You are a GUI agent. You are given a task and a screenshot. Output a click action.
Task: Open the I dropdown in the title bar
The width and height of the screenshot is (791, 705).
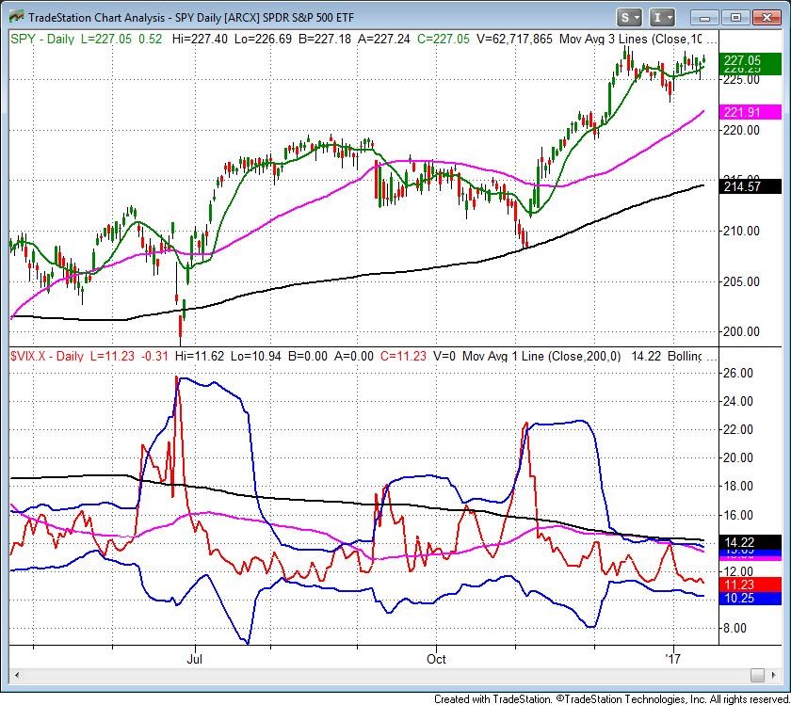coord(662,18)
